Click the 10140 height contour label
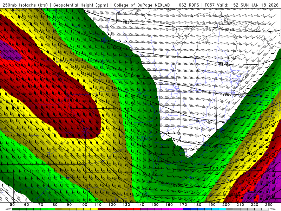The height and width of the screenshot is (211, 281). [x=215, y=168]
